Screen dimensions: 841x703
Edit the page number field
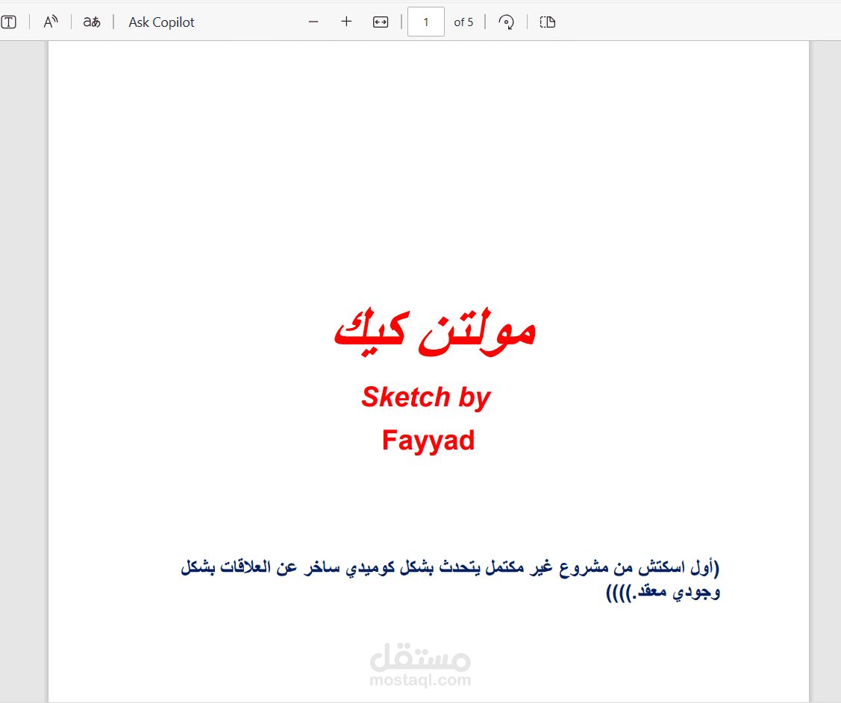426,22
